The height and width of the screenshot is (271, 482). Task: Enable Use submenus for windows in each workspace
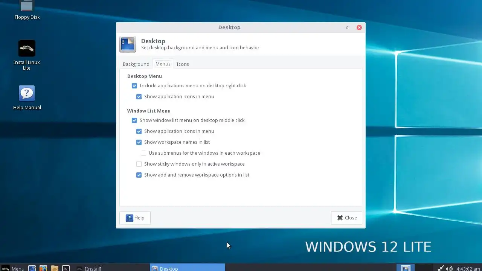pos(200,153)
